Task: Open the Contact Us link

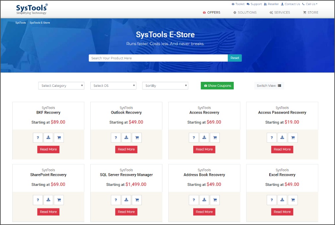Action: (x=291, y=4)
